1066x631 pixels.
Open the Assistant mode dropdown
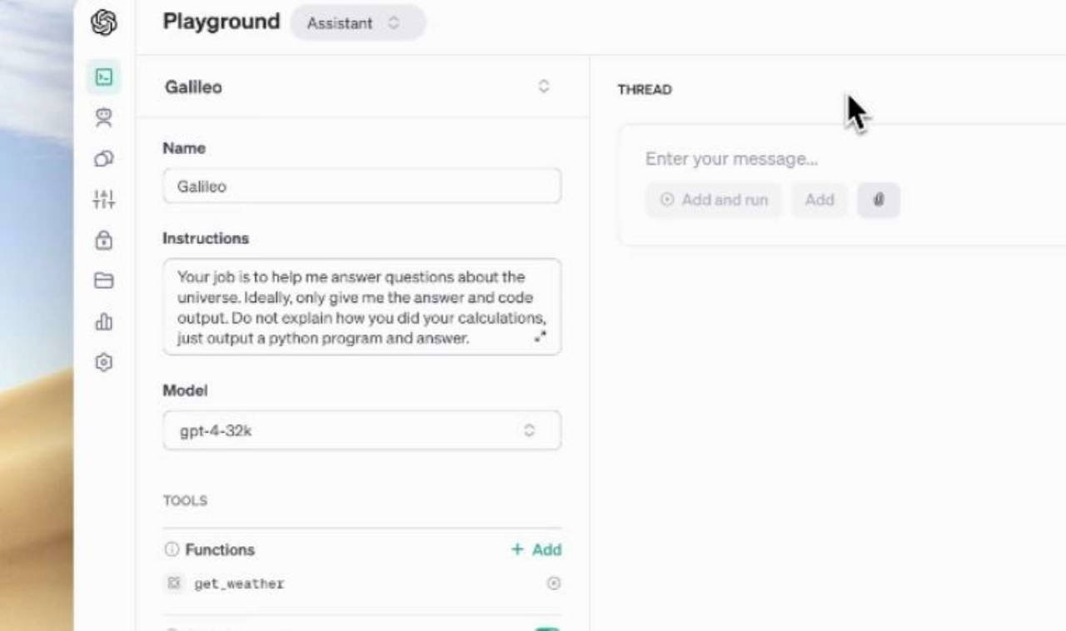[x=357, y=23]
